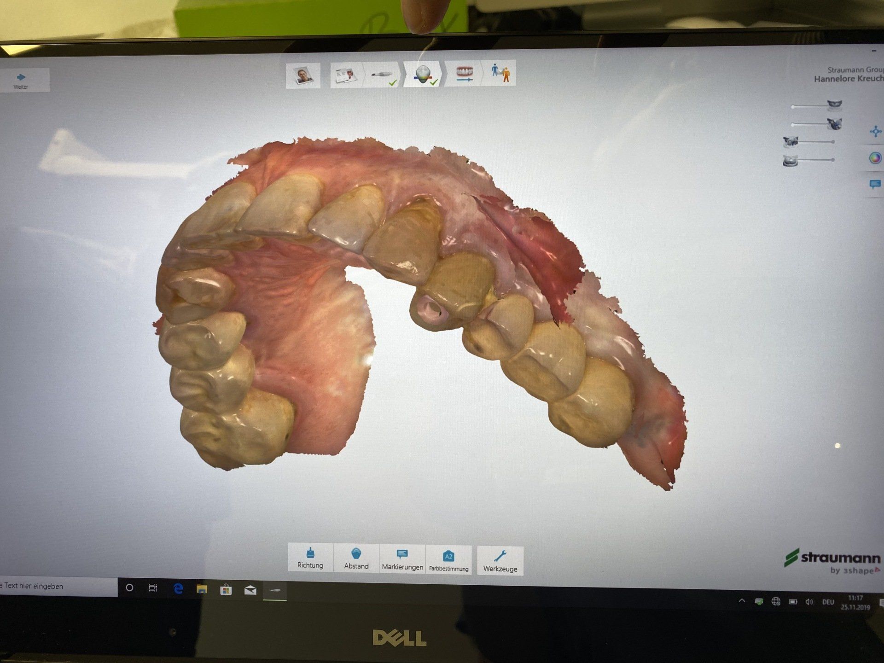884x663 pixels.
Task: Open the send-to-lab people step
Action: click(500, 73)
